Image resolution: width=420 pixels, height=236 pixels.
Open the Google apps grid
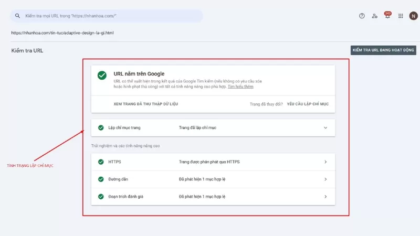click(401, 16)
